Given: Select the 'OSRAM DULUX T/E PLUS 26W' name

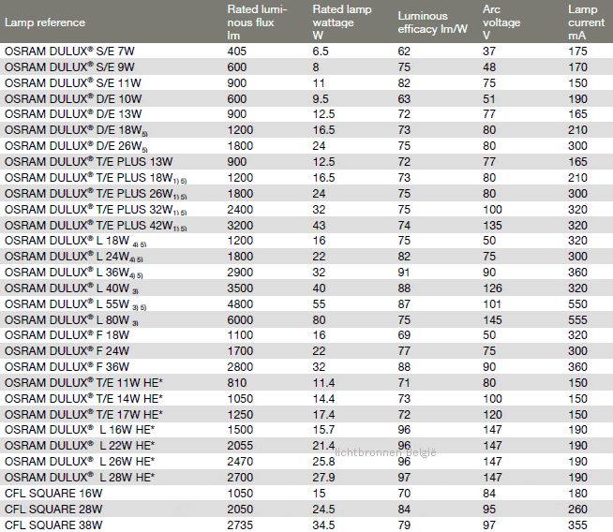Looking at the screenshot, I should 96,194.
